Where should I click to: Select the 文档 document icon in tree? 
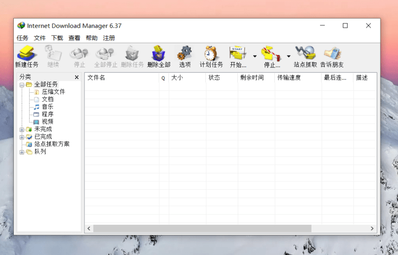(37, 99)
